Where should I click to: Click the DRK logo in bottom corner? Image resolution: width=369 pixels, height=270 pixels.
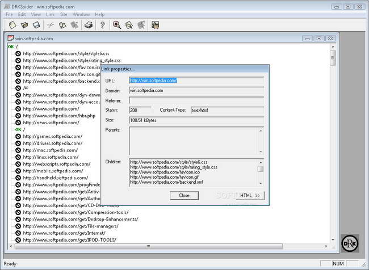350,243
